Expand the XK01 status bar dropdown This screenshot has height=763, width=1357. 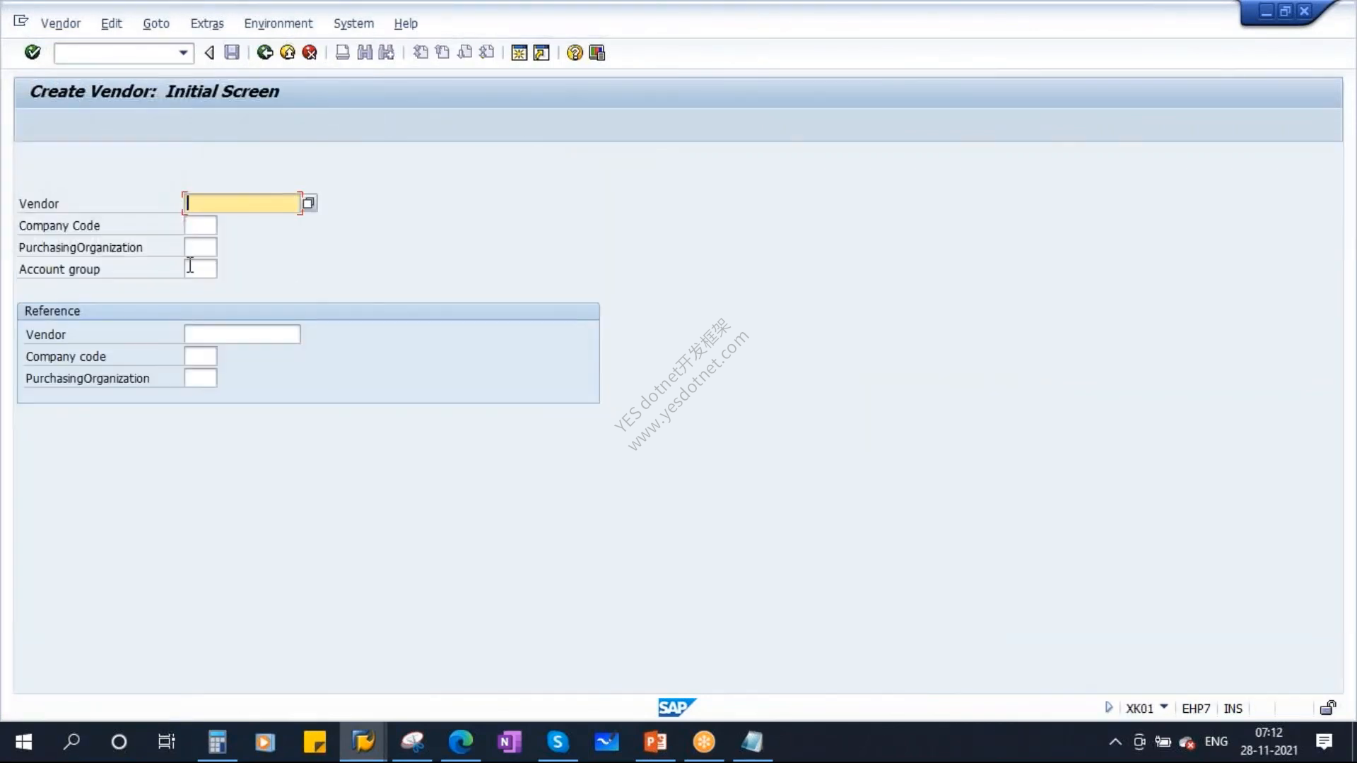pyautogui.click(x=1164, y=707)
